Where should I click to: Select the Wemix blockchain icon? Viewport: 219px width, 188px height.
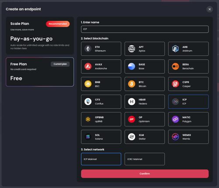(175, 137)
